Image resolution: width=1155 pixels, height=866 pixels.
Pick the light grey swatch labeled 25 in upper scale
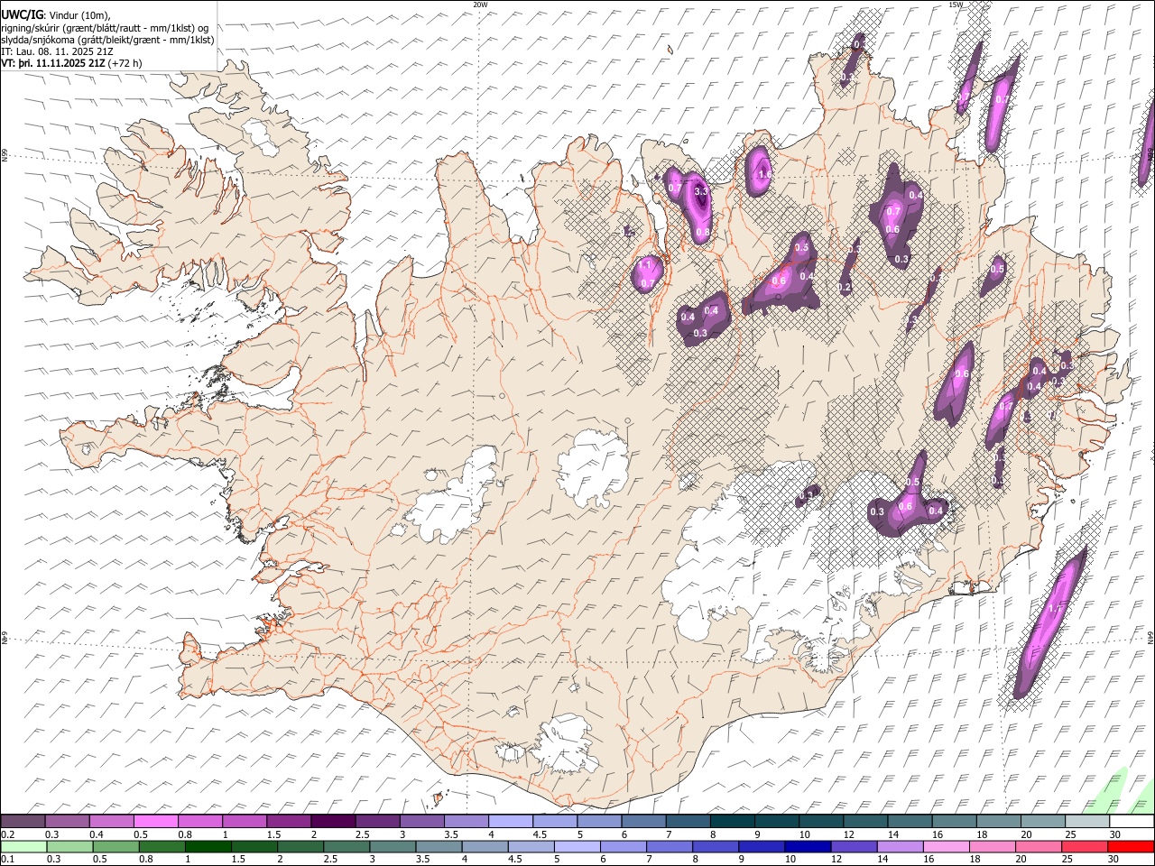(x=1087, y=822)
